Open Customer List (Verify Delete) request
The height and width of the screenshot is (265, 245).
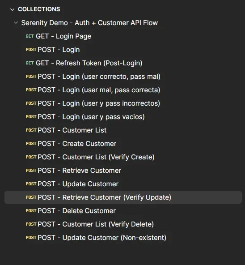(x=96, y=224)
